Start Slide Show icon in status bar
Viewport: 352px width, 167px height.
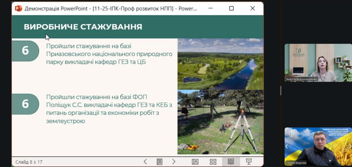pyautogui.click(x=249, y=162)
